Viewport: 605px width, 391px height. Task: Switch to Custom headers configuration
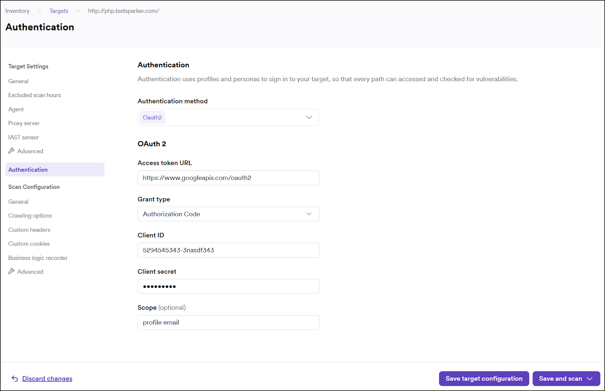click(29, 230)
